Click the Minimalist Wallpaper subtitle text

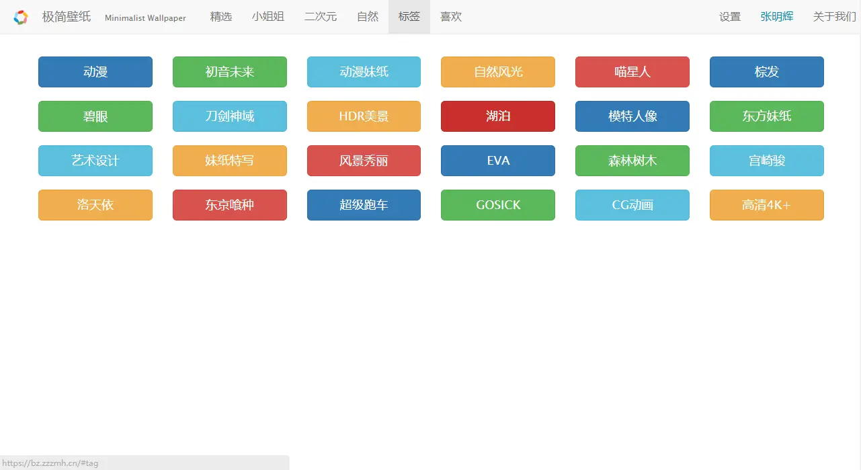[x=145, y=18]
